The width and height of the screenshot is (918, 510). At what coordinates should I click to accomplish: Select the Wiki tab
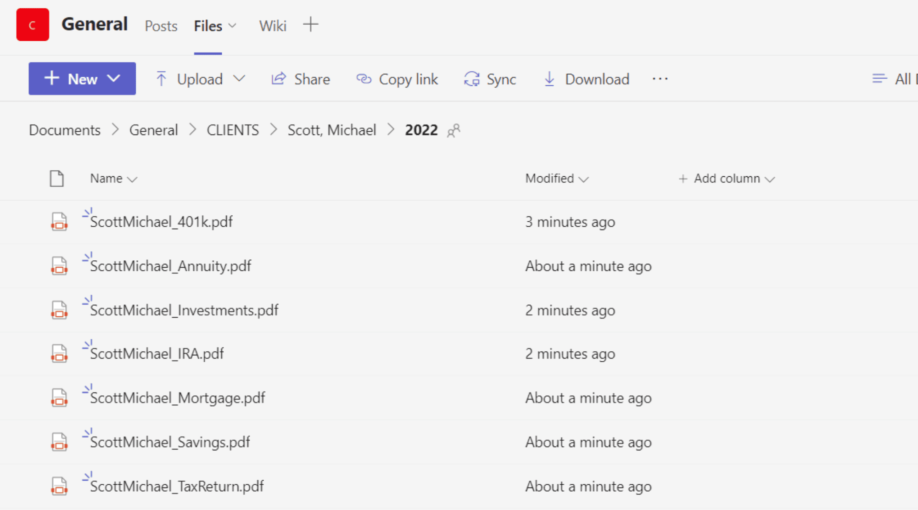pyautogui.click(x=273, y=26)
